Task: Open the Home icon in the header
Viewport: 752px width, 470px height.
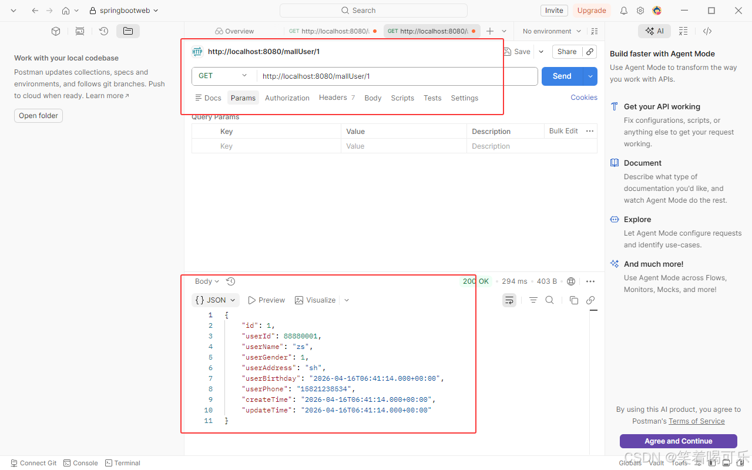Action: [66, 11]
